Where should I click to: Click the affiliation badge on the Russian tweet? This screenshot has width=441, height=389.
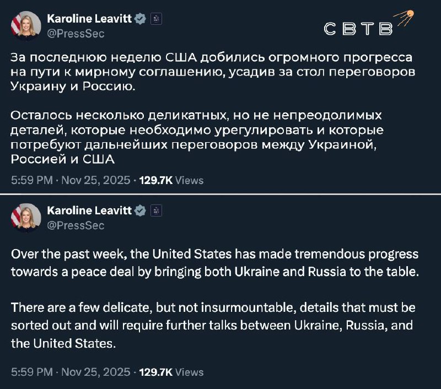click(x=157, y=19)
